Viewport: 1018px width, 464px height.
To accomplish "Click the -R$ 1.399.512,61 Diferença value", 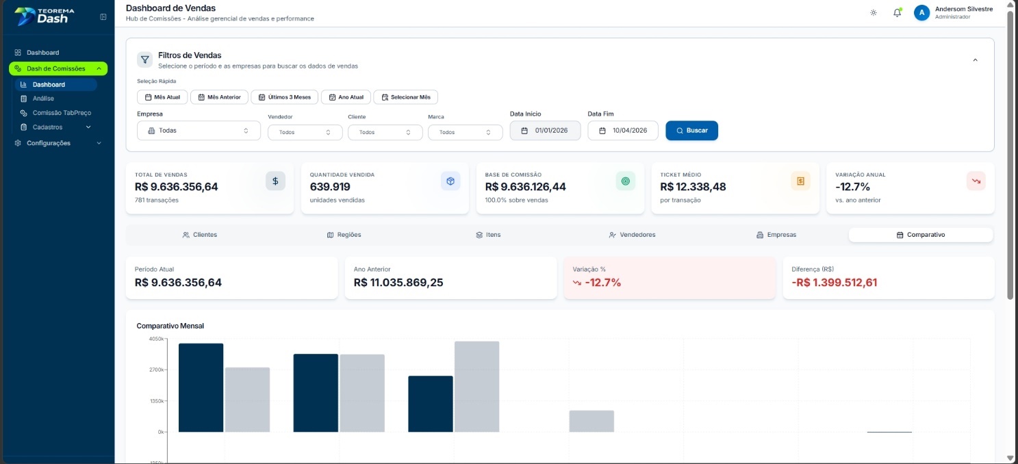I will point(834,283).
